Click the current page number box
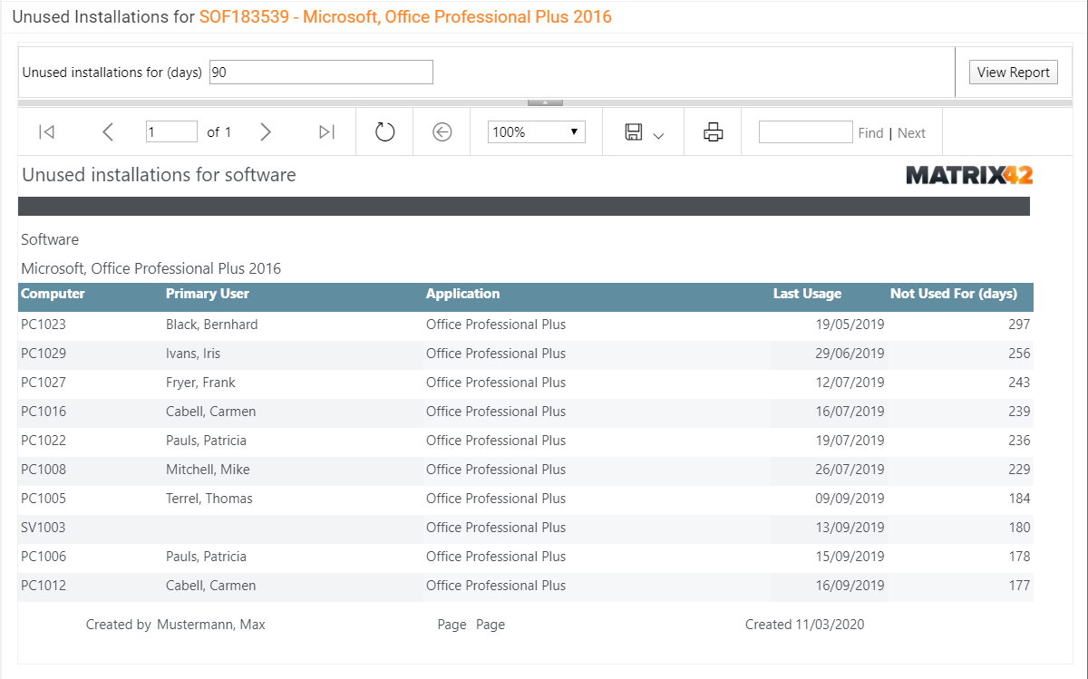The width and height of the screenshot is (1088, 679). [x=171, y=132]
